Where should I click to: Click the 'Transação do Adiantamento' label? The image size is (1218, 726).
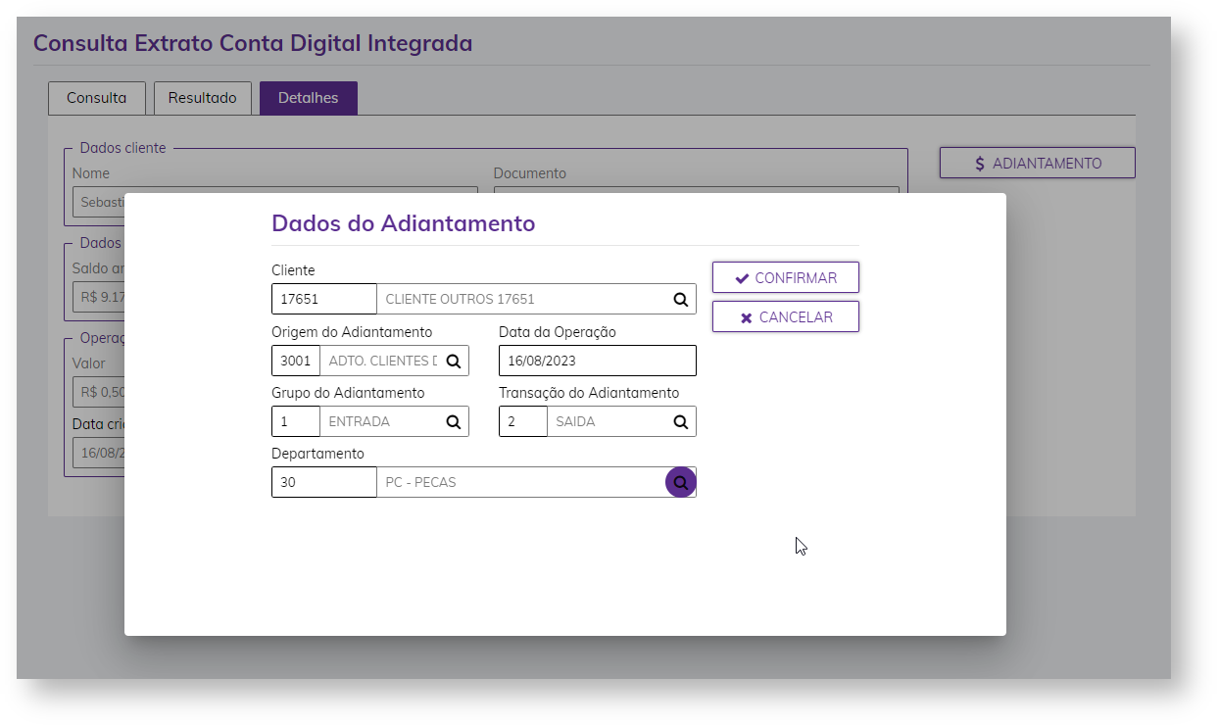tap(589, 393)
